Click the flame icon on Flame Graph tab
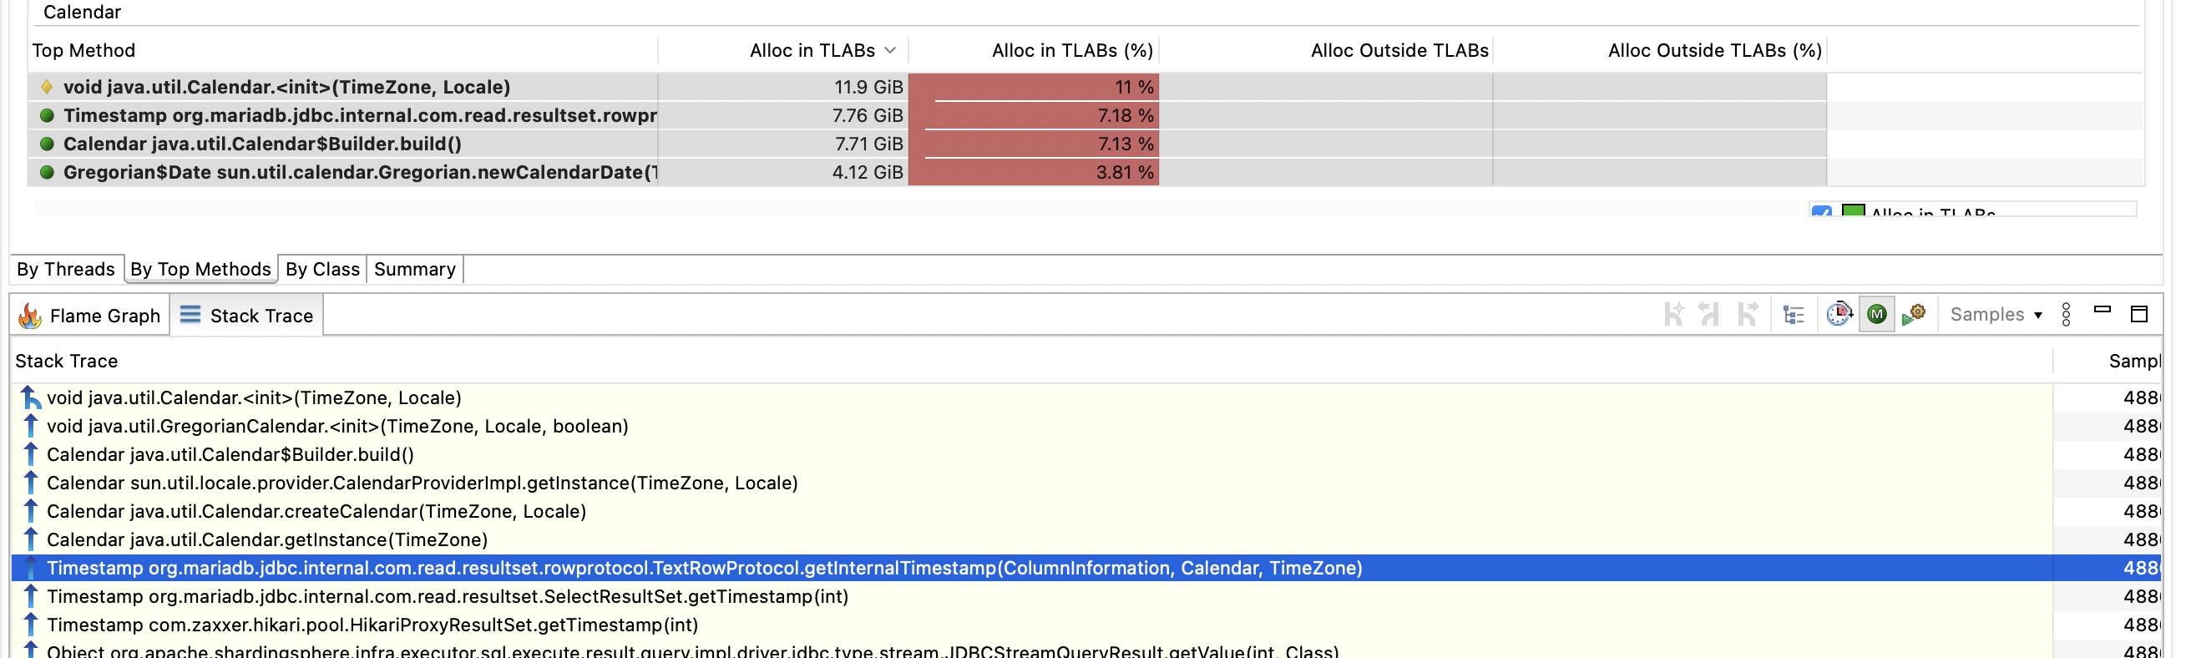This screenshot has height=658, width=2186. [30, 316]
